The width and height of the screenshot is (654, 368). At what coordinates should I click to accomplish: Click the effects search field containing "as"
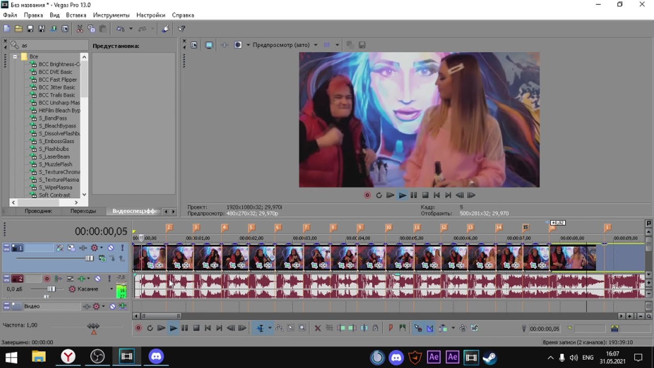pos(49,45)
